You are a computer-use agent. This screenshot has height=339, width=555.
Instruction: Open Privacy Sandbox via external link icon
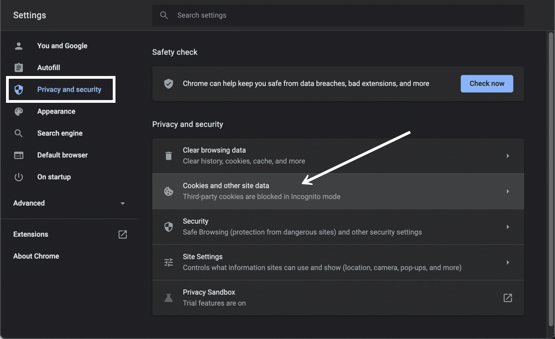point(507,297)
